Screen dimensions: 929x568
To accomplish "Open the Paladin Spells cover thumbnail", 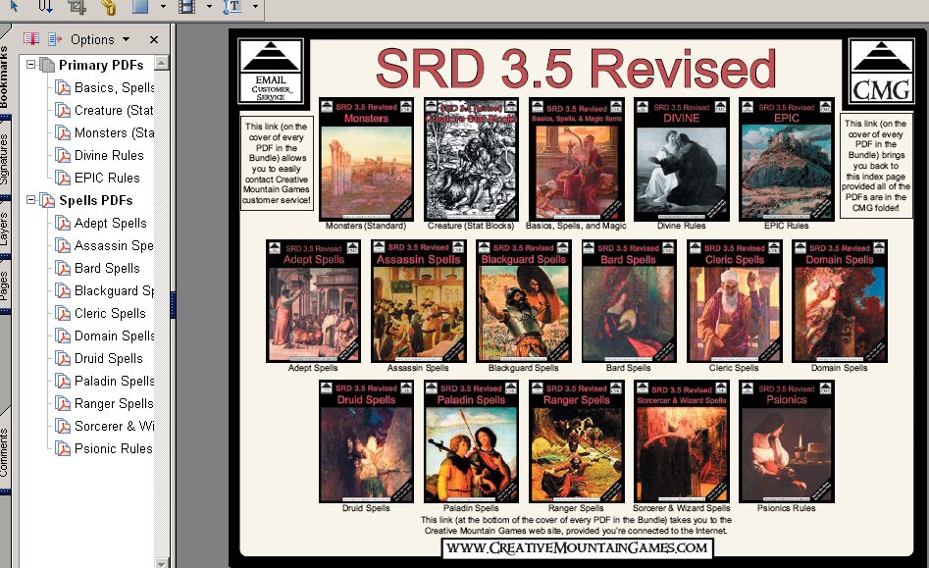I will 471,441.
